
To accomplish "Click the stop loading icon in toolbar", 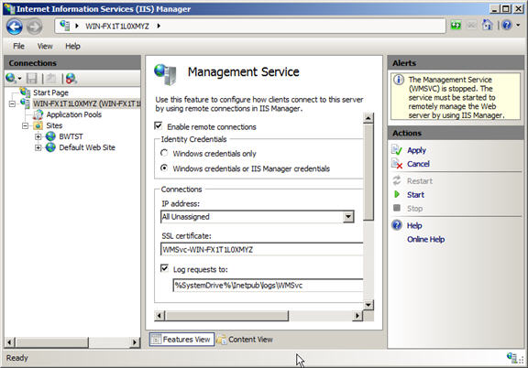I will (471, 26).
